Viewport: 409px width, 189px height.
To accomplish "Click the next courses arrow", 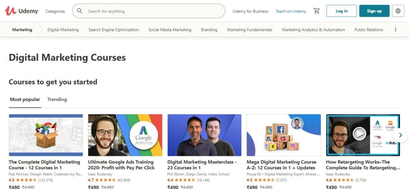I will (x=400, y=135).
